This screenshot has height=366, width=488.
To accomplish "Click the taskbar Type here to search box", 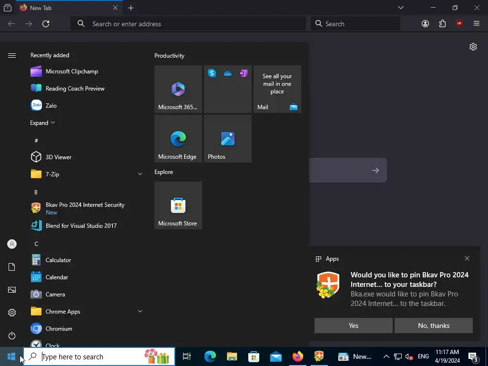I will click(99, 356).
